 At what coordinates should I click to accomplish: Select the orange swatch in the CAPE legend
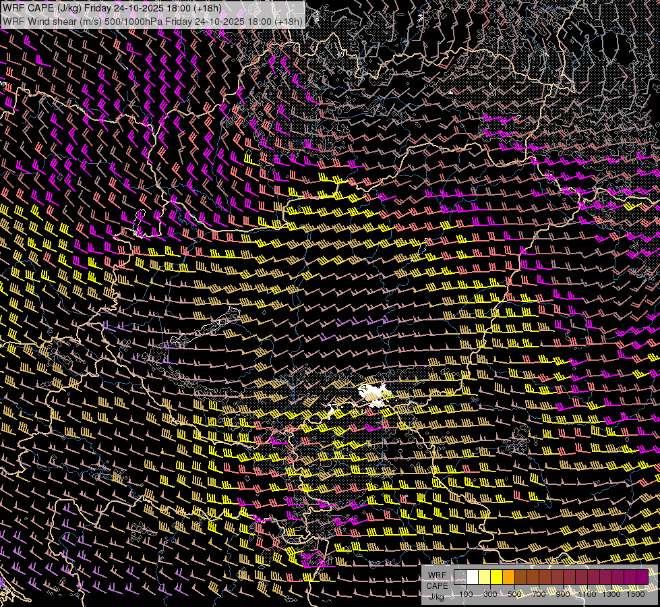tap(509, 577)
